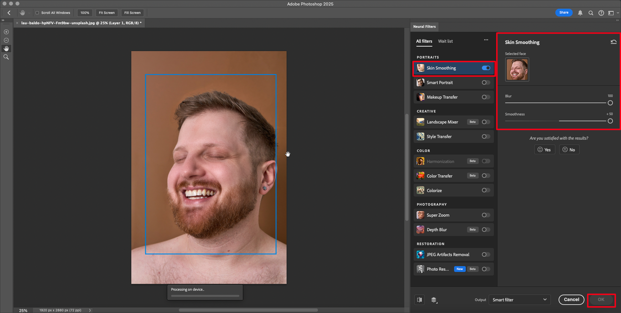This screenshot has height=313, width=621.
Task: Expand the status bar info arrow
Action: (90, 310)
